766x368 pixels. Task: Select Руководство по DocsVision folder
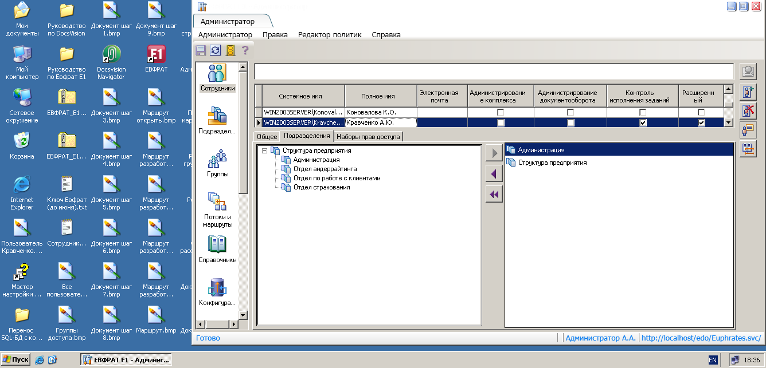(x=67, y=19)
